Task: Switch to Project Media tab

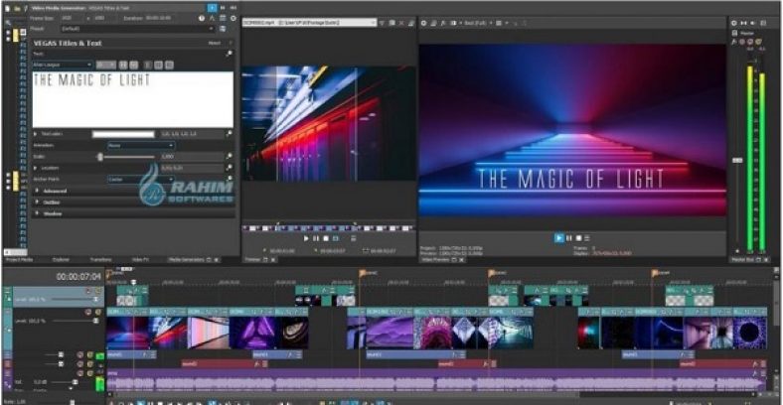Action: [x=19, y=260]
